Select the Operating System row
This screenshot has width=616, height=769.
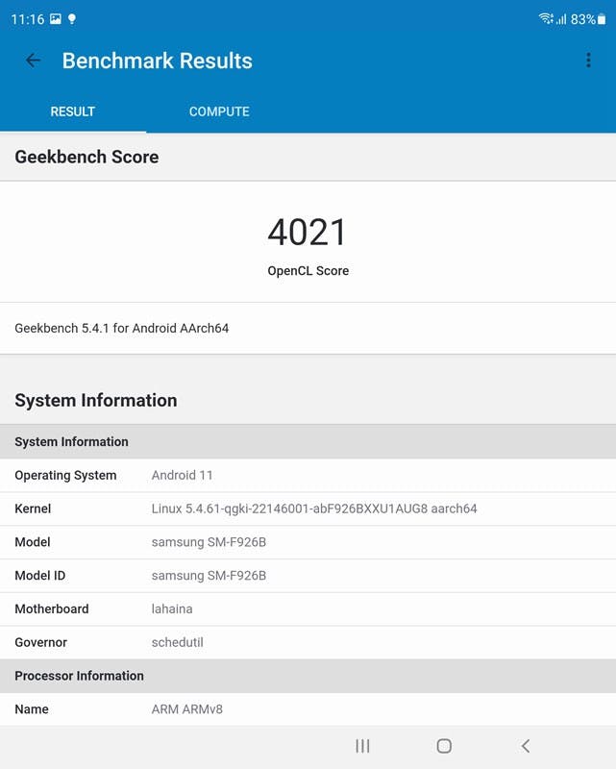click(x=308, y=475)
